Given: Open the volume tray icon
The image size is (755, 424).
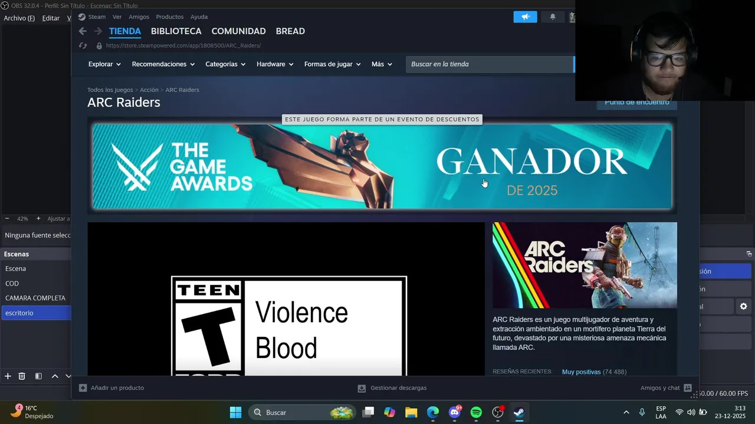Looking at the screenshot, I should [x=691, y=412].
